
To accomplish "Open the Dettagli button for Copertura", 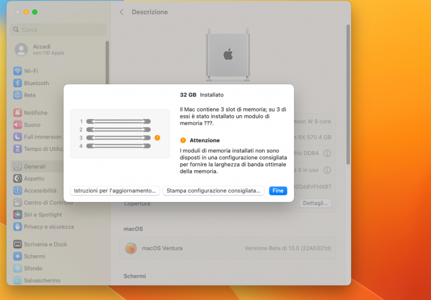I will click(315, 203).
